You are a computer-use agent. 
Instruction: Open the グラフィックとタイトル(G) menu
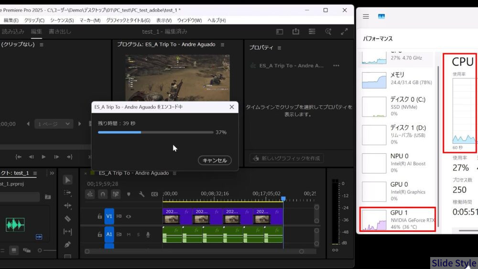pos(128,21)
